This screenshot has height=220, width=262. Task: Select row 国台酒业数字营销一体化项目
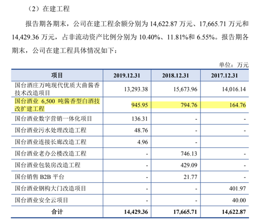pos(130,119)
